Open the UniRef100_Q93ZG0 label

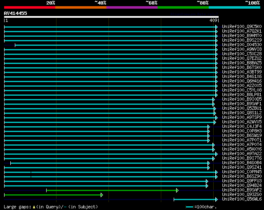[242, 195]
